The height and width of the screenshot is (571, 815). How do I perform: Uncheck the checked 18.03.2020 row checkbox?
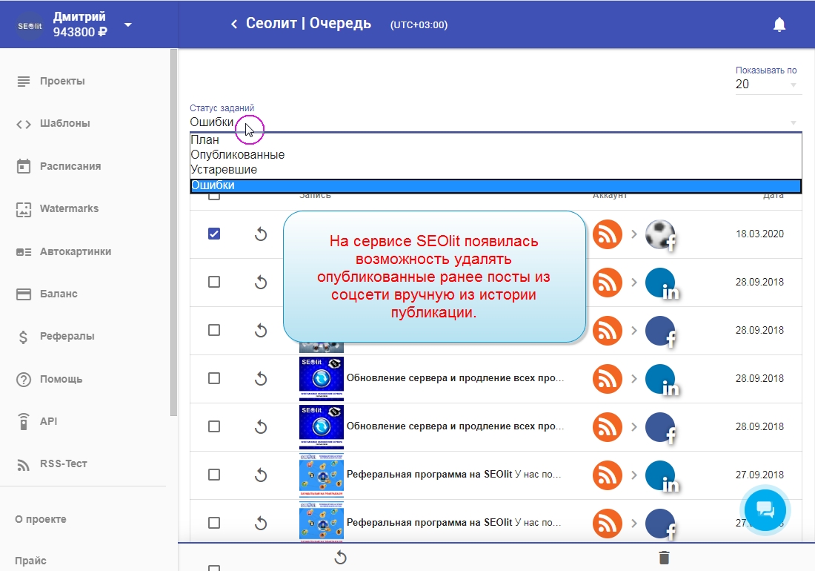point(214,234)
